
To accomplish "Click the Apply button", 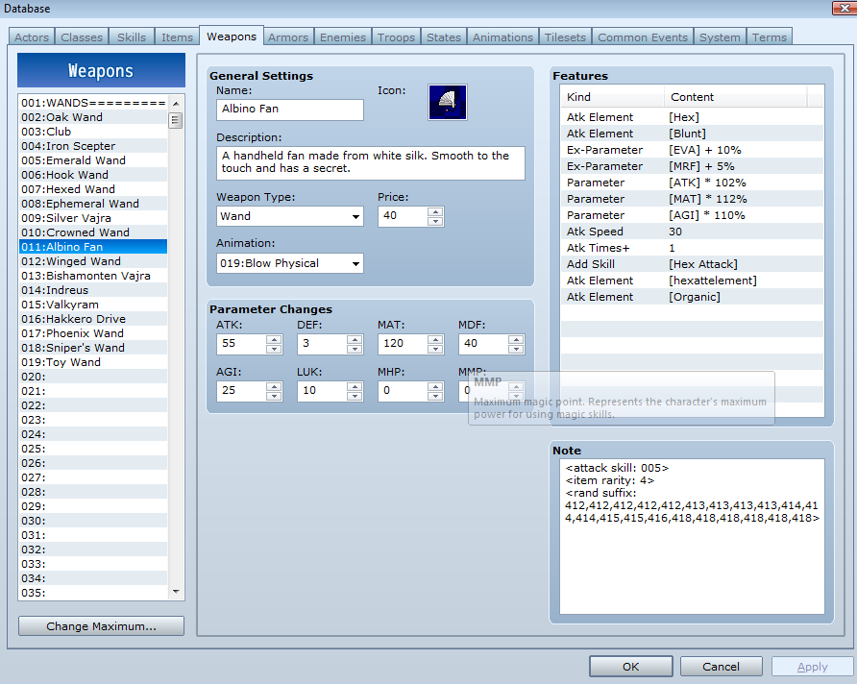I will click(x=812, y=667).
